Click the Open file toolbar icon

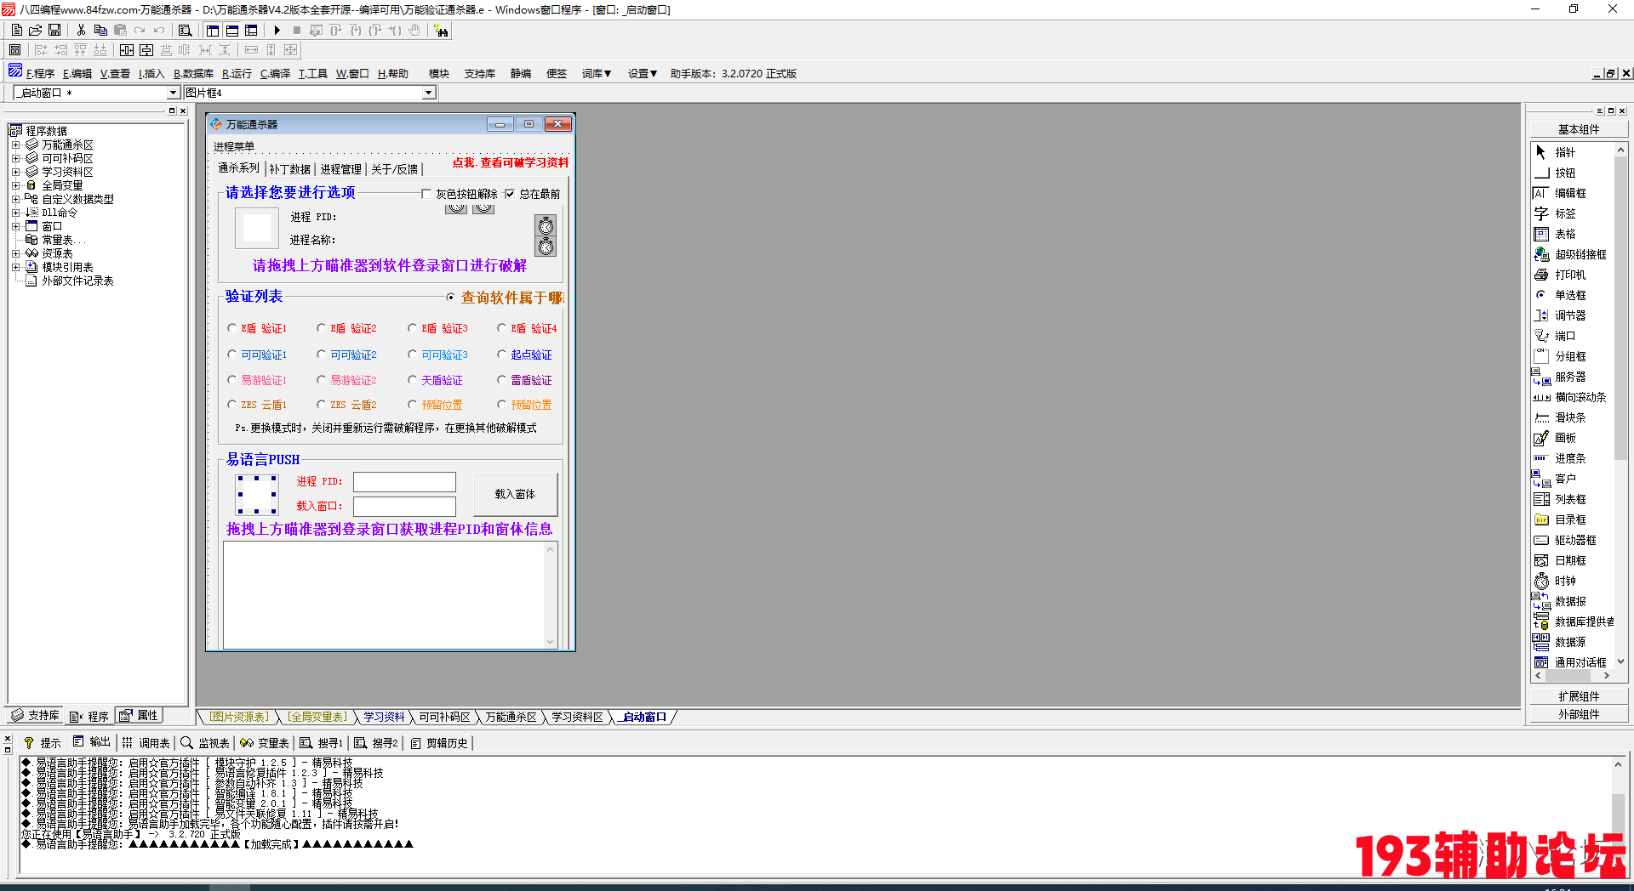tap(35, 31)
